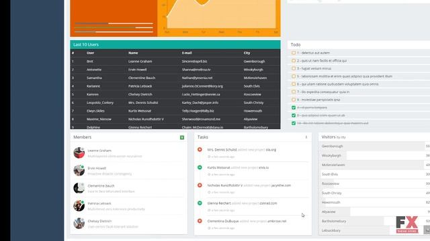430x241 pixels.
Task: Click Clementine Bauch's avatar in Members panel
Action: pyautogui.click(x=79, y=188)
